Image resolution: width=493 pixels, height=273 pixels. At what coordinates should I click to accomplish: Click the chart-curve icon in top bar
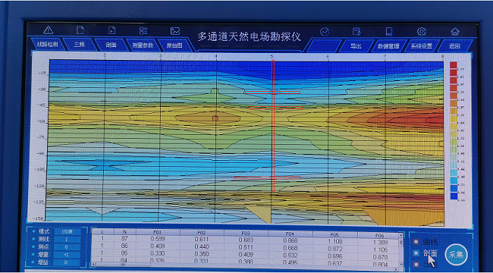tap(325, 31)
